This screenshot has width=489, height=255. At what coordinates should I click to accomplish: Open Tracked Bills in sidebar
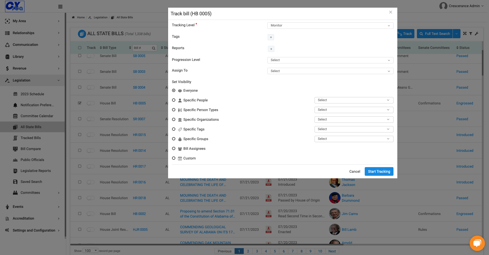(31, 138)
